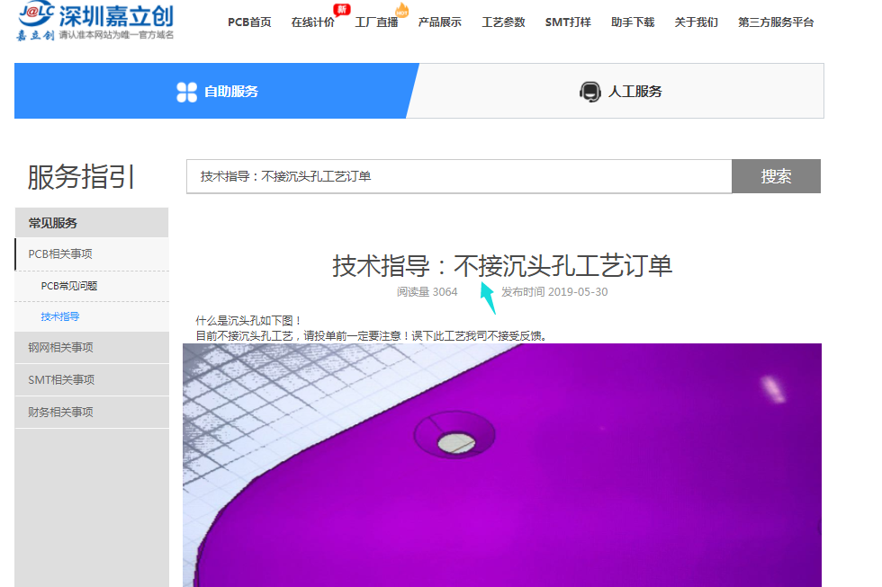882x587 pixels.
Task: Select 技术指导 in the sidebar
Action: pyautogui.click(x=58, y=316)
